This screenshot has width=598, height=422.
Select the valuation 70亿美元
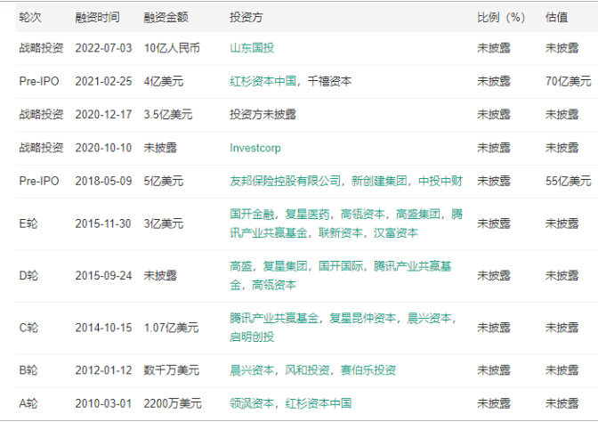click(569, 81)
